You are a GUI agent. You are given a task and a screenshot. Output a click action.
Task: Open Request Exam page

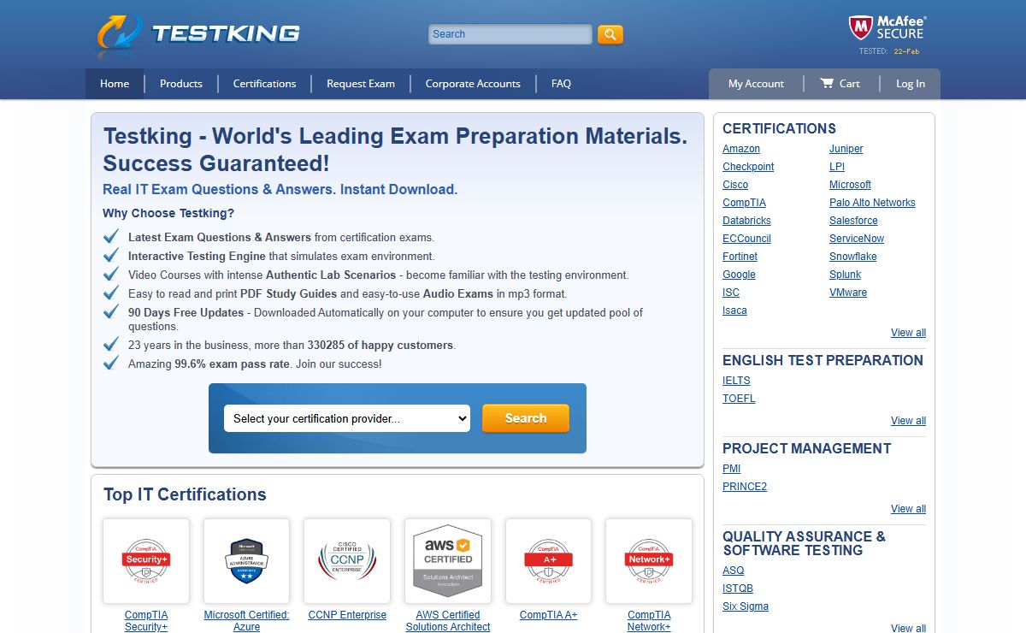tap(361, 84)
